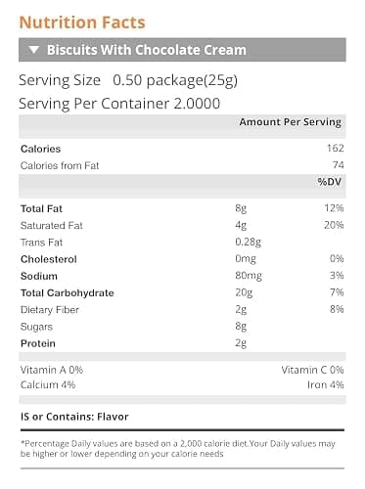This screenshot has height=489, width=365.
Task: Click the Nutrition Facts heading
Action: (82, 22)
